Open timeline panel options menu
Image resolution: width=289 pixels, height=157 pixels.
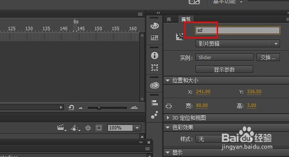(140, 14)
